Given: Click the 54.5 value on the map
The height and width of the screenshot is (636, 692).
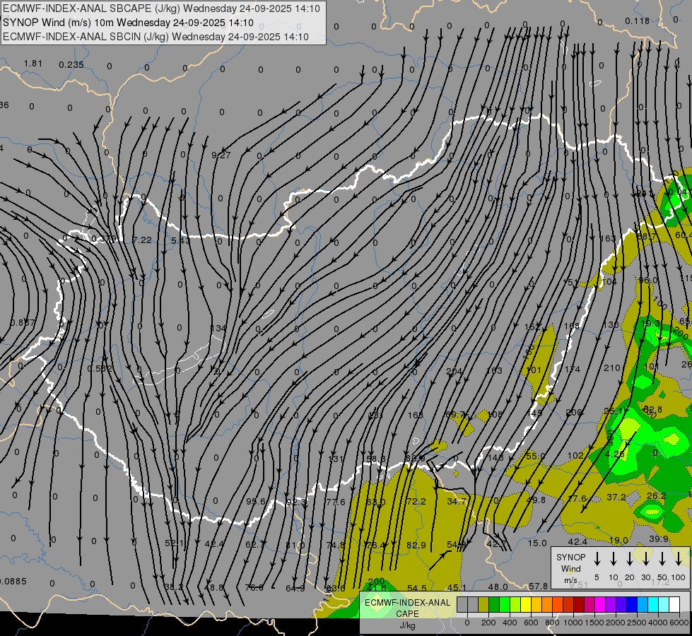Looking at the screenshot, I should [416, 588].
